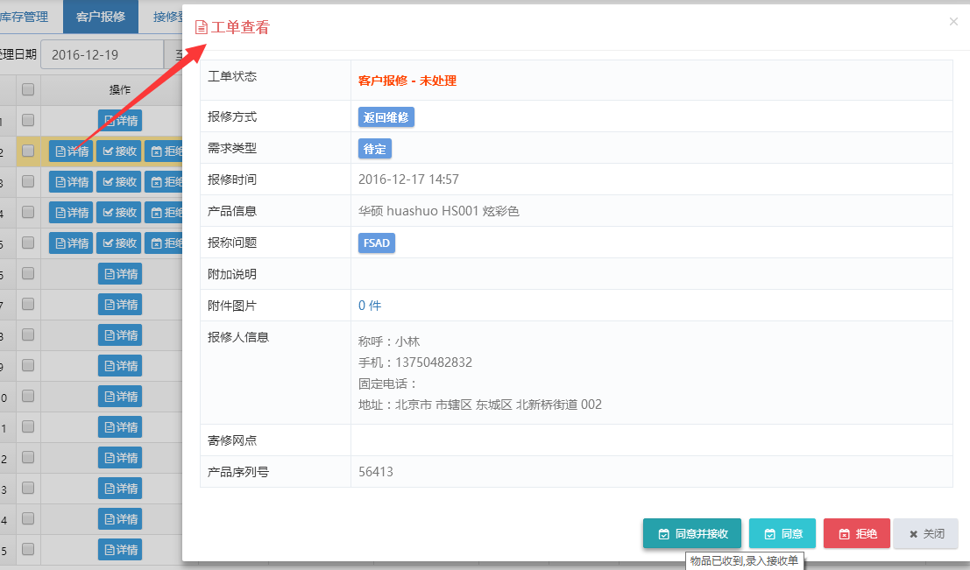Click the 返回维修 badge
Image resolution: width=970 pixels, height=570 pixels.
(x=386, y=117)
